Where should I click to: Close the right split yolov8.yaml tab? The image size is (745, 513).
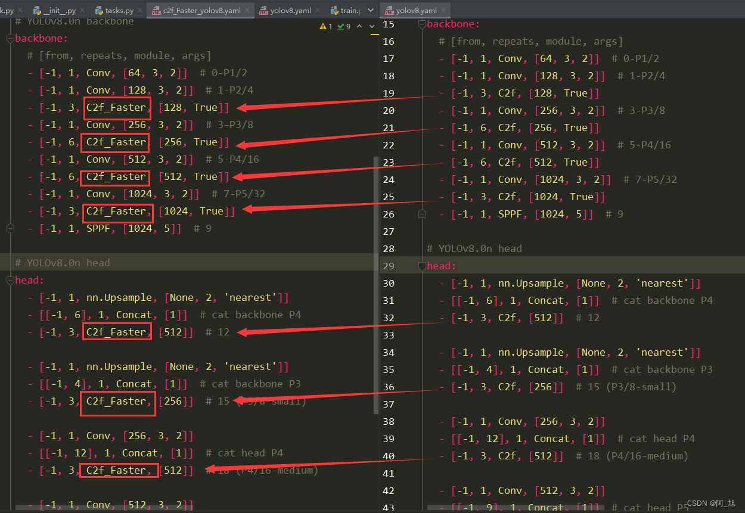pyautogui.click(x=443, y=11)
